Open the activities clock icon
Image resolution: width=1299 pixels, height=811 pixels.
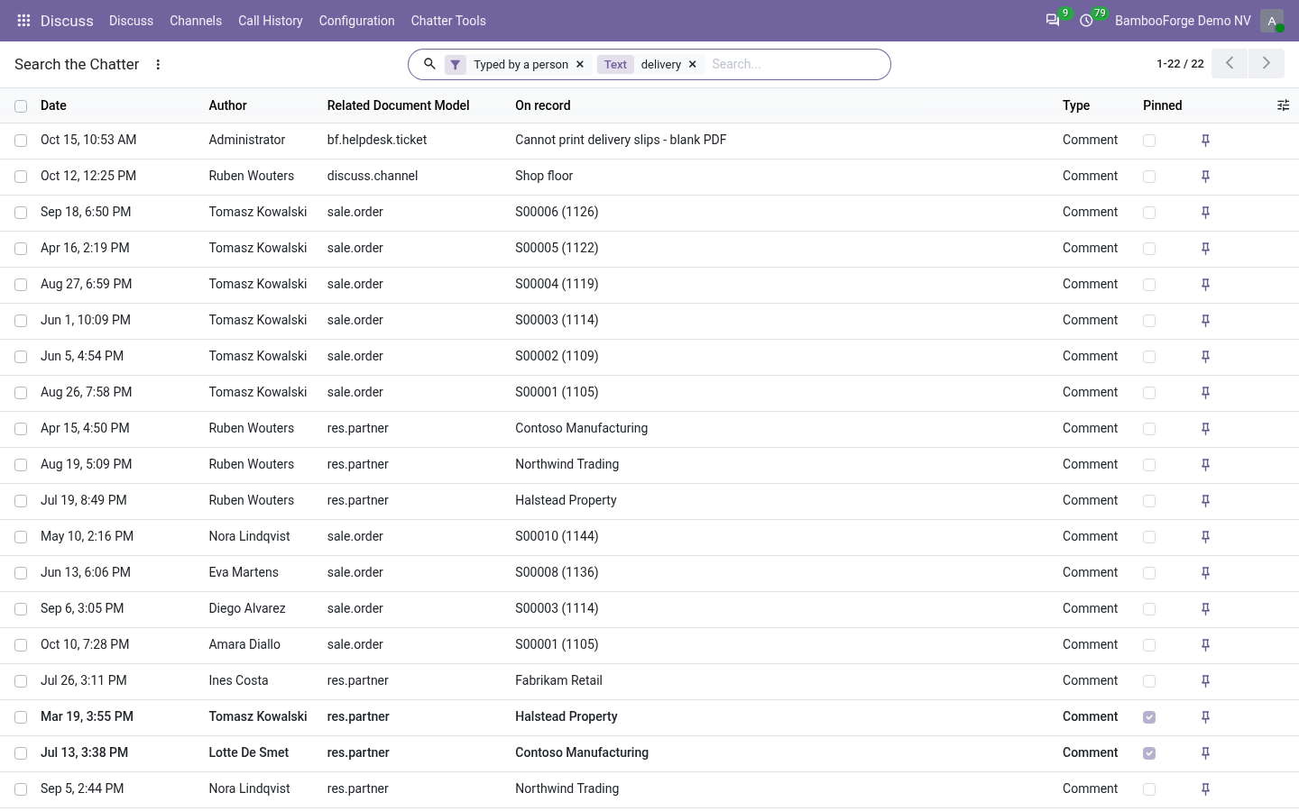(1087, 21)
